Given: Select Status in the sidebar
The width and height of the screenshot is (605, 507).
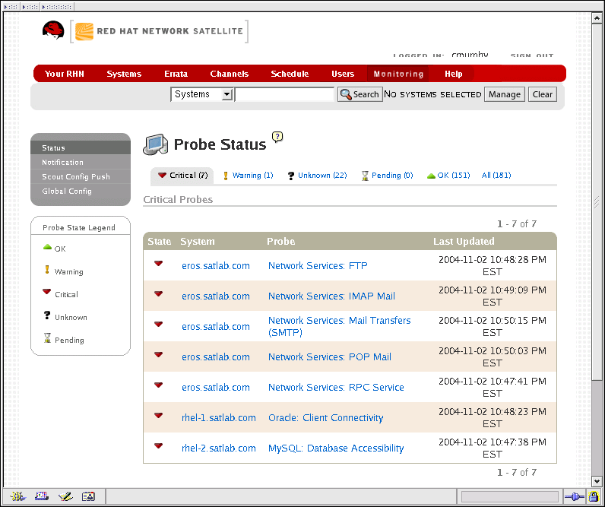Looking at the screenshot, I should [x=81, y=147].
